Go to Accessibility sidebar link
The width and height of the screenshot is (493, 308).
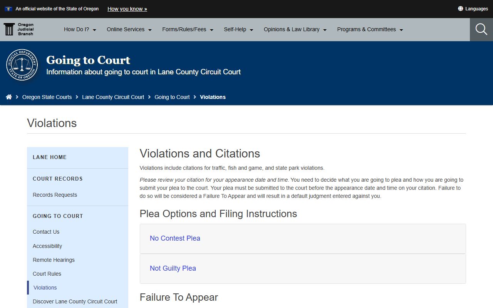(47, 246)
